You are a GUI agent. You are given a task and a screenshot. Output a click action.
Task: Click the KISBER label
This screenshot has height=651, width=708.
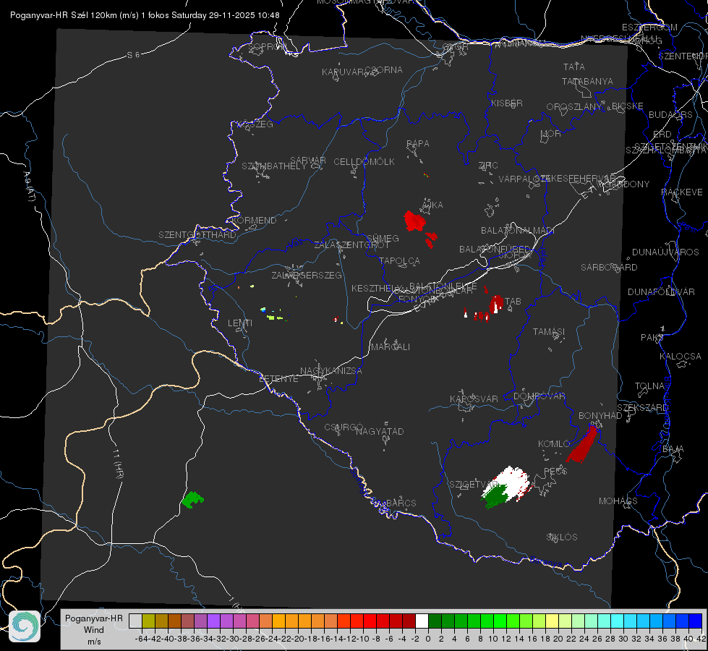507,103
